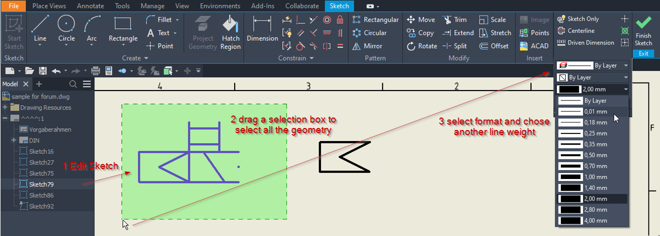
Task: Click the Print icon
Action: click(96, 70)
